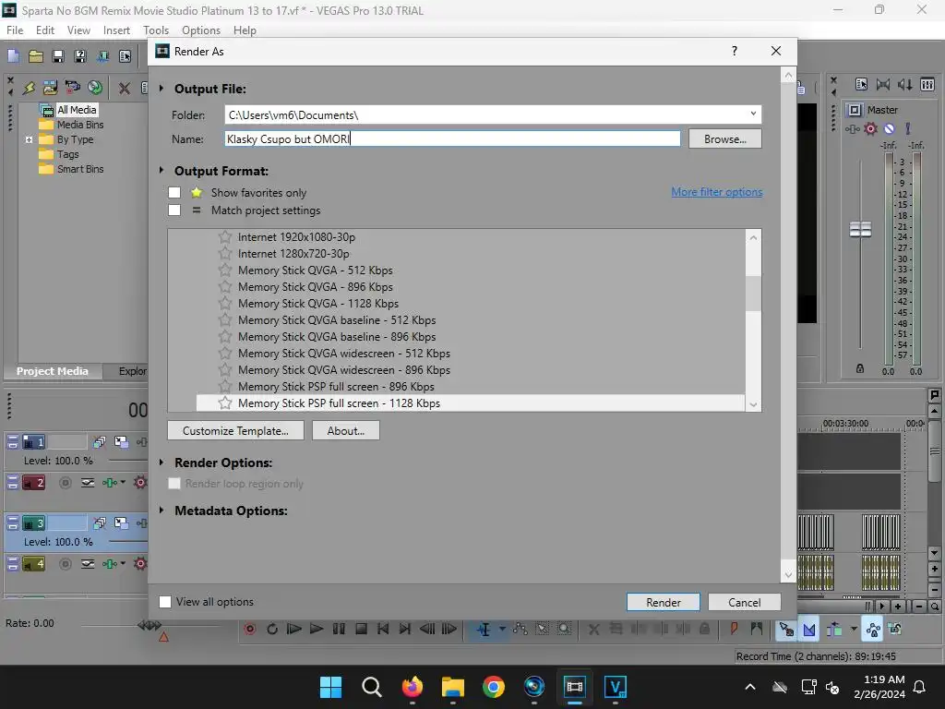The image size is (945, 709).
Task: Click the Insert Region icon
Action: point(757,629)
